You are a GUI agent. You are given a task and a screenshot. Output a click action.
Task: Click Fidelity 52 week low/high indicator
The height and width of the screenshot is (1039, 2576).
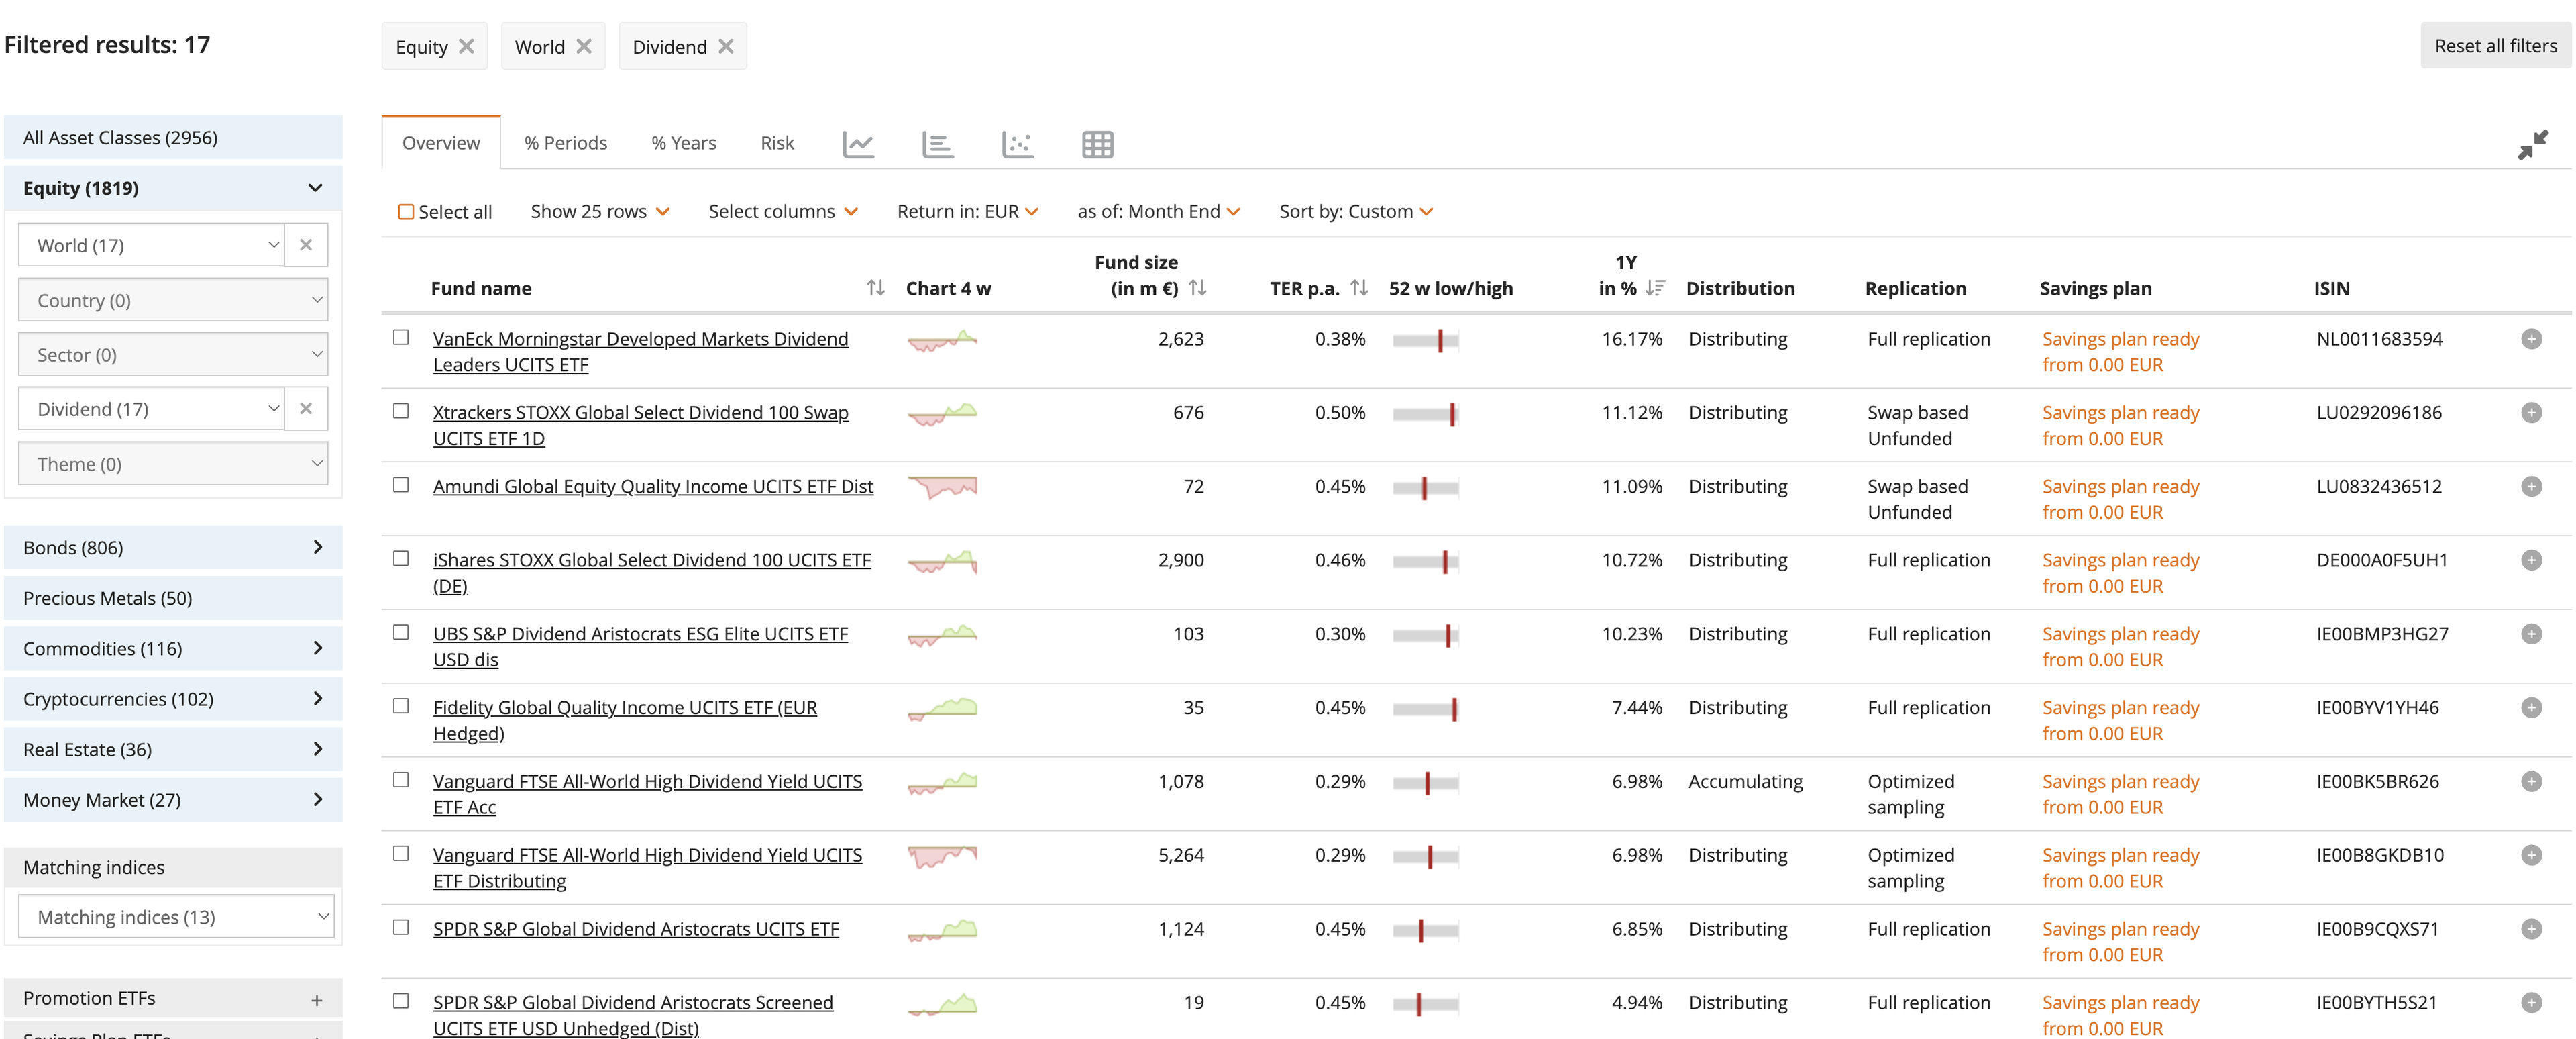[x=1425, y=709]
